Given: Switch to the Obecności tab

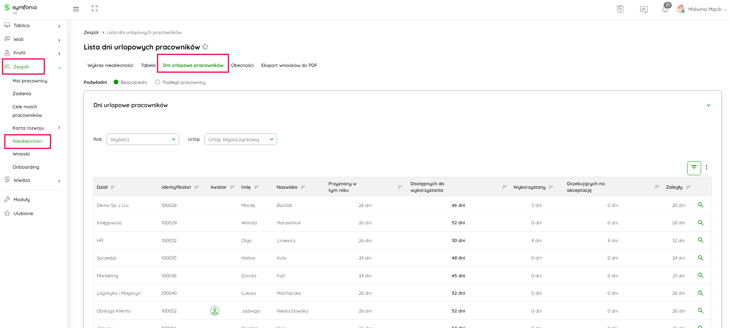Looking at the screenshot, I should pos(242,65).
